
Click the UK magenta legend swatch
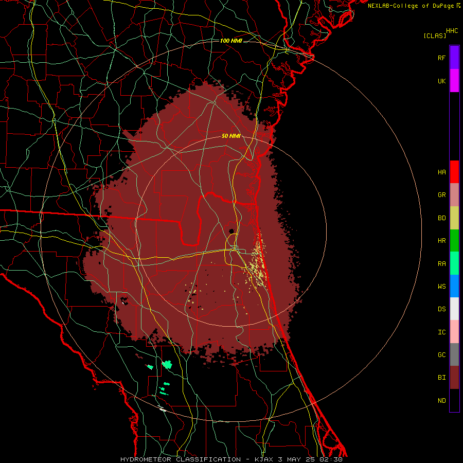(x=454, y=81)
